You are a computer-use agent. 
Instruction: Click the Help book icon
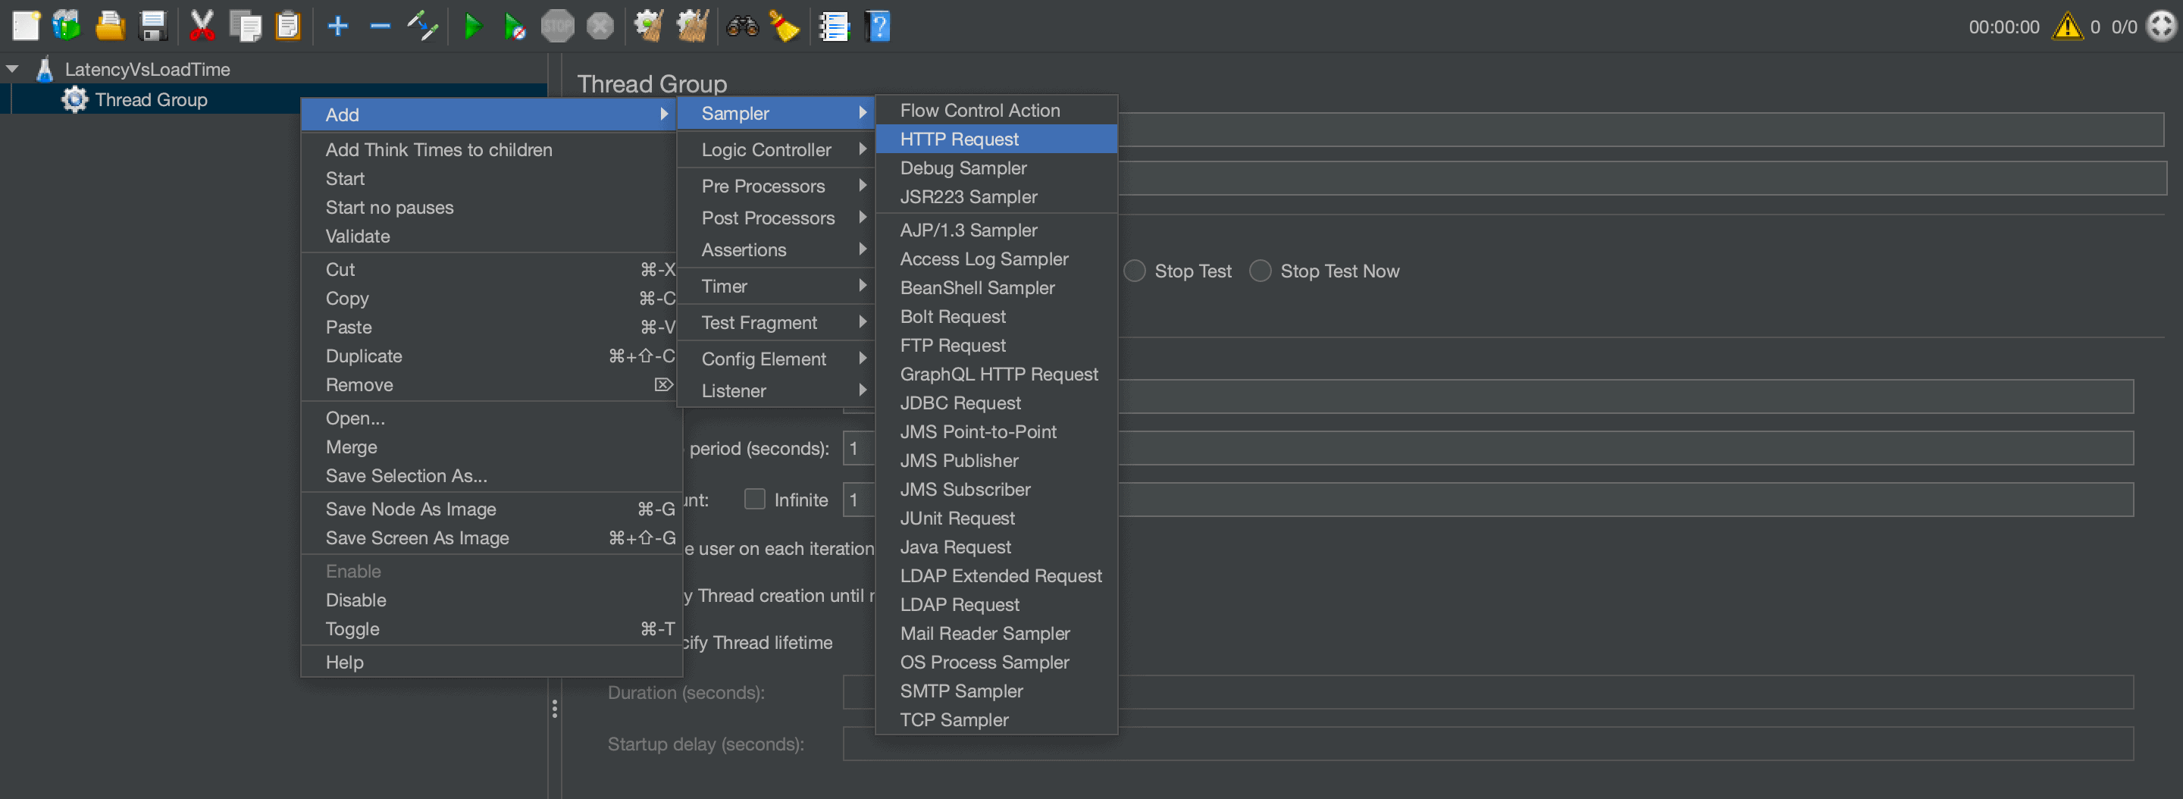[878, 27]
